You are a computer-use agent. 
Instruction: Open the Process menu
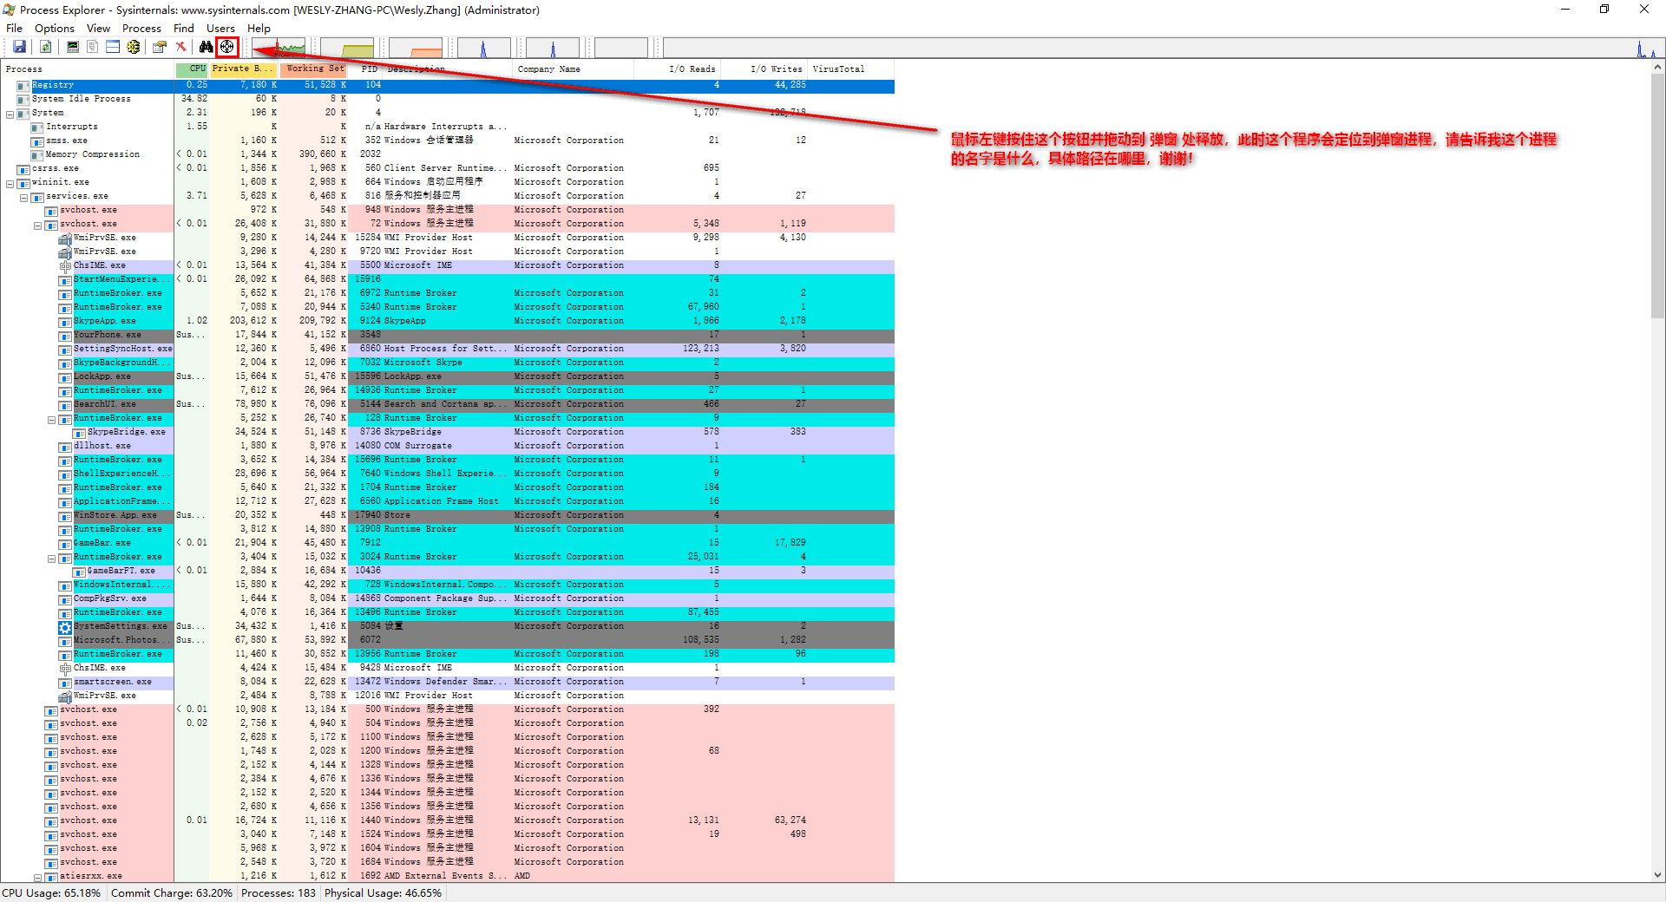(x=141, y=28)
